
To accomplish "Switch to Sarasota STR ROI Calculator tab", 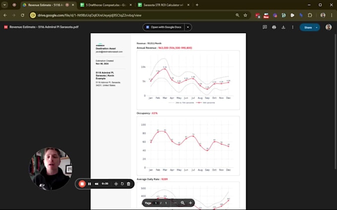I will [x=164, y=5].
